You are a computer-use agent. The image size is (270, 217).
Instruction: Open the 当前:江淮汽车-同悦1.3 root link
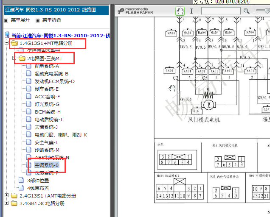click(x=60, y=36)
